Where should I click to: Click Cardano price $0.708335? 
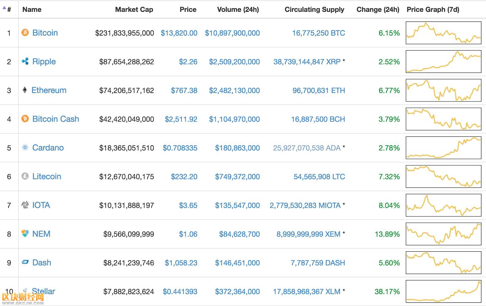click(x=180, y=148)
